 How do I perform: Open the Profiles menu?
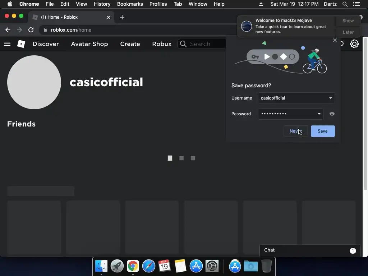click(x=158, y=4)
